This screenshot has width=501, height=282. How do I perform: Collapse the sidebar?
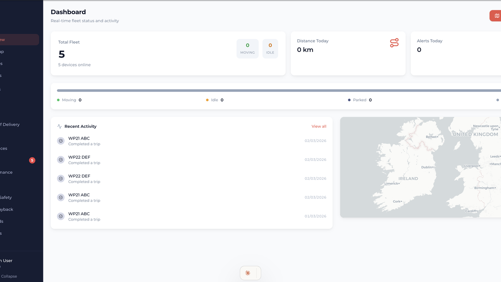coord(9,276)
